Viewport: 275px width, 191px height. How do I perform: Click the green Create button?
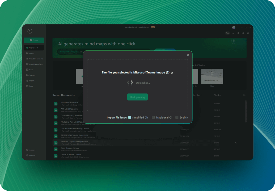[x=34, y=40]
